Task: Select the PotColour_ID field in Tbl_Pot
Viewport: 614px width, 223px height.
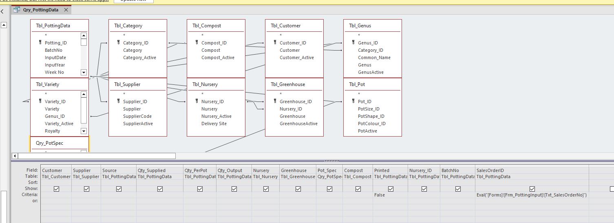Action: pos(372,124)
